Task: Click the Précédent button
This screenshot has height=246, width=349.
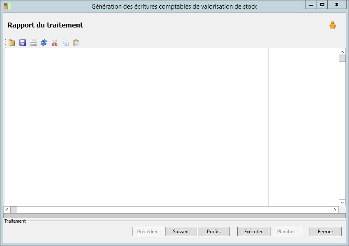Action: click(x=148, y=232)
